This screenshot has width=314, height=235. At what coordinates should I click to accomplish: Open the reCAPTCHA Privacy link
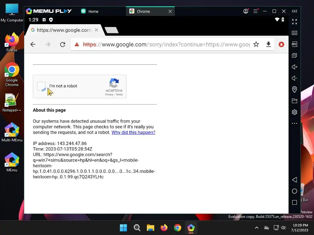(109, 95)
